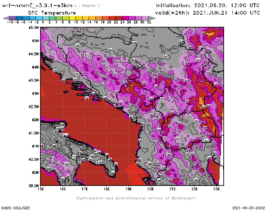This screenshot has height=210, width=272.
Task: Select the red 20 to 22 legend swatch
Action: [x=112, y=18]
